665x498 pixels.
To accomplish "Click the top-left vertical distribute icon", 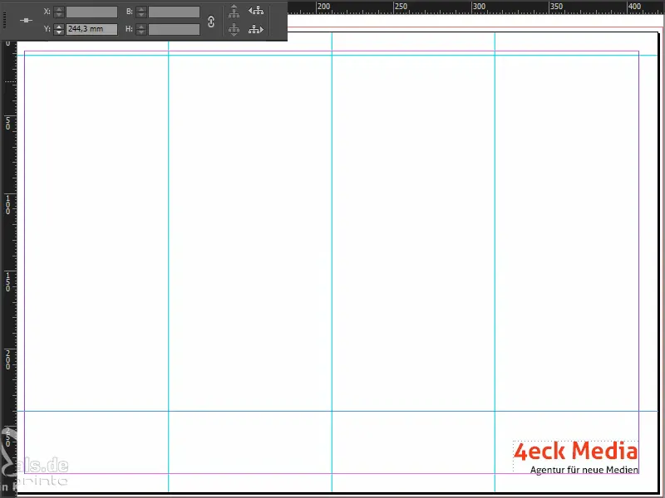I will click(235, 11).
